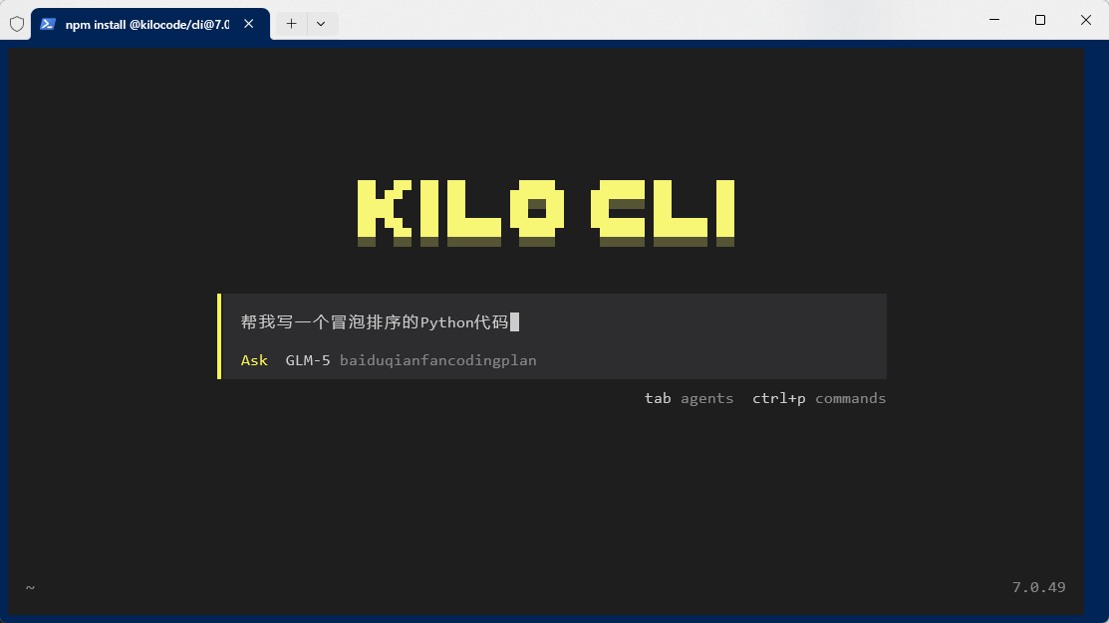1109x623 pixels.
Task: Click the KILO CLI pixel logo
Action: pyautogui.click(x=545, y=211)
